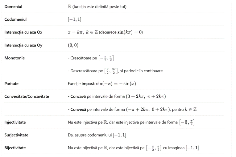This screenshot has height=157, width=236.
Task: Click the "Monotonie" row label
Action: coord(14,58)
